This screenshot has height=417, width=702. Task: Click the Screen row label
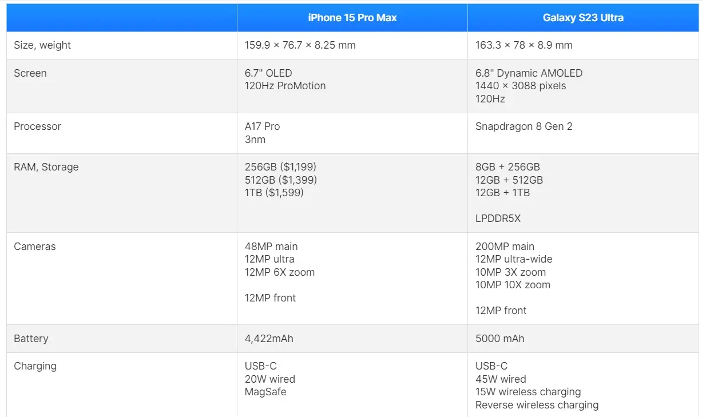tap(30, 73)
